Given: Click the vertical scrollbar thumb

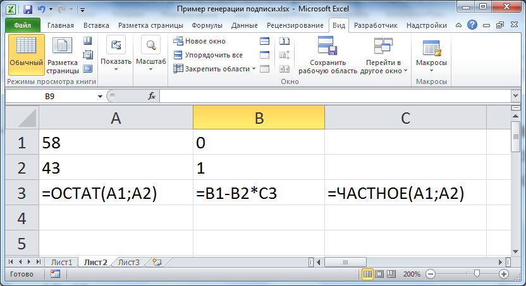Looking at the screenshot, I should click(x=516, y=136).
